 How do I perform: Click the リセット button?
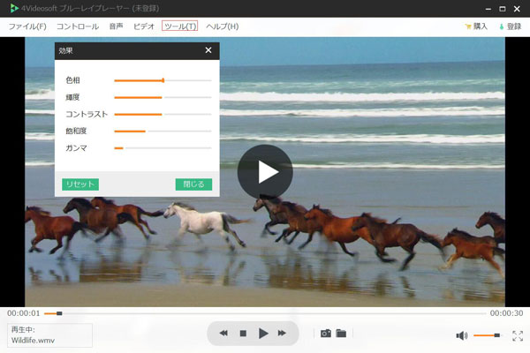coord(80,184)
